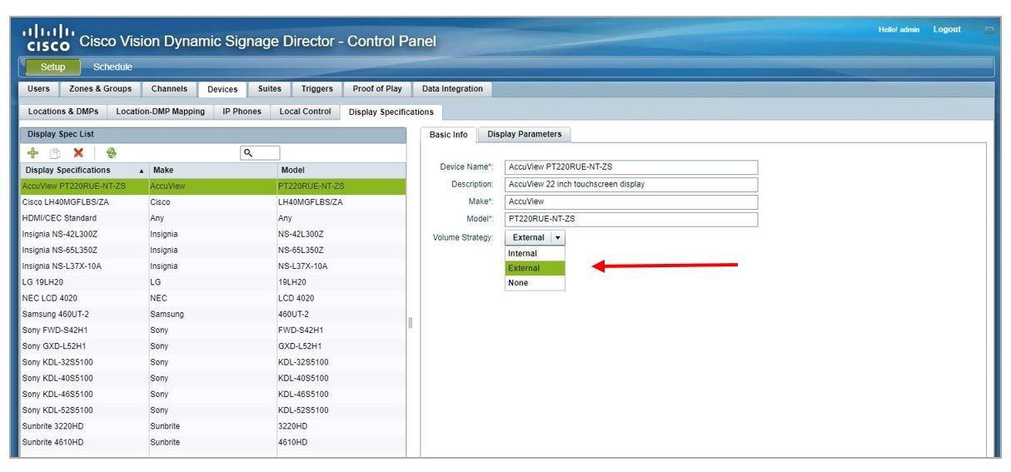Click the copy display spec icon
The width and height of the screenshot is (1011, 472).
pos(55,153)
